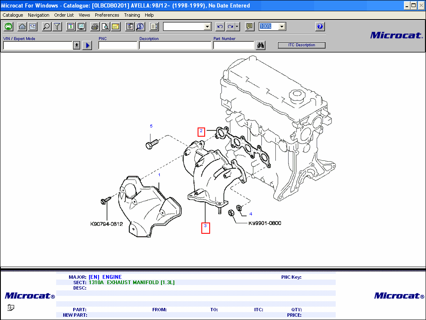Viewport: 426px width, 320px height.
Task: Click the funnel filter icon
Action: [x=57, y=26]
